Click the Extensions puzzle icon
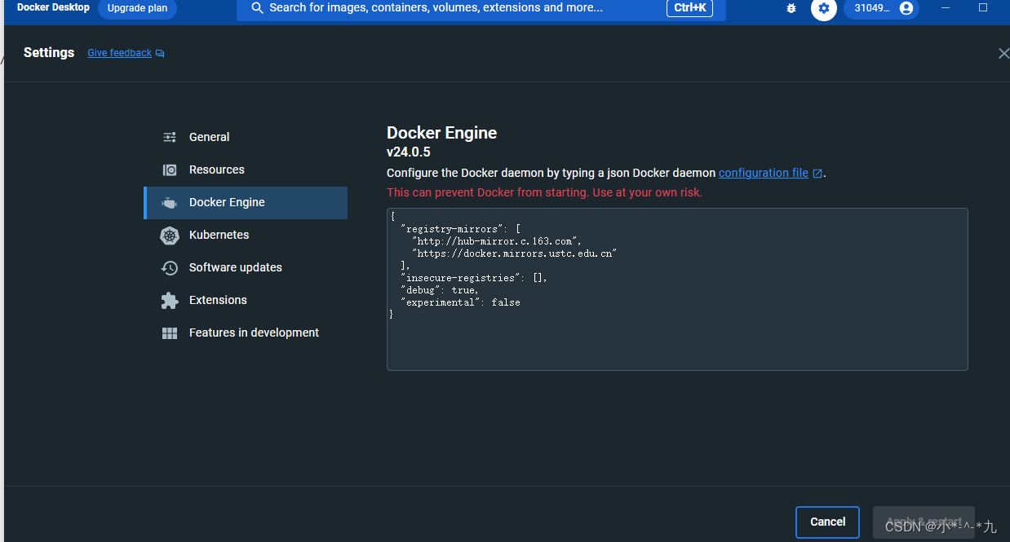 (170, 300)
